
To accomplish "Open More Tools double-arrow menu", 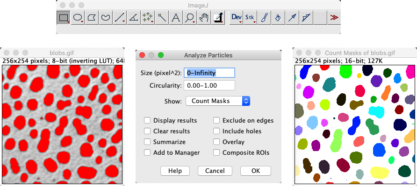I will pos(334,18).
